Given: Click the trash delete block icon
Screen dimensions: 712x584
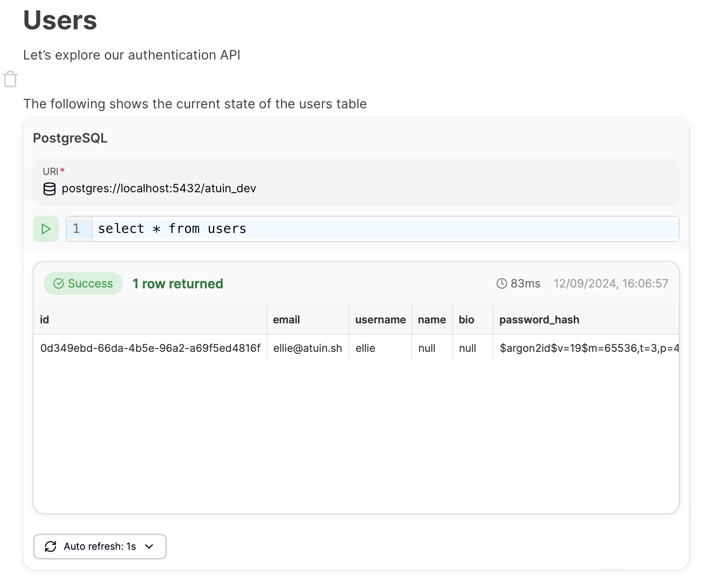Looking at the screenshot, I should point(10,79).
